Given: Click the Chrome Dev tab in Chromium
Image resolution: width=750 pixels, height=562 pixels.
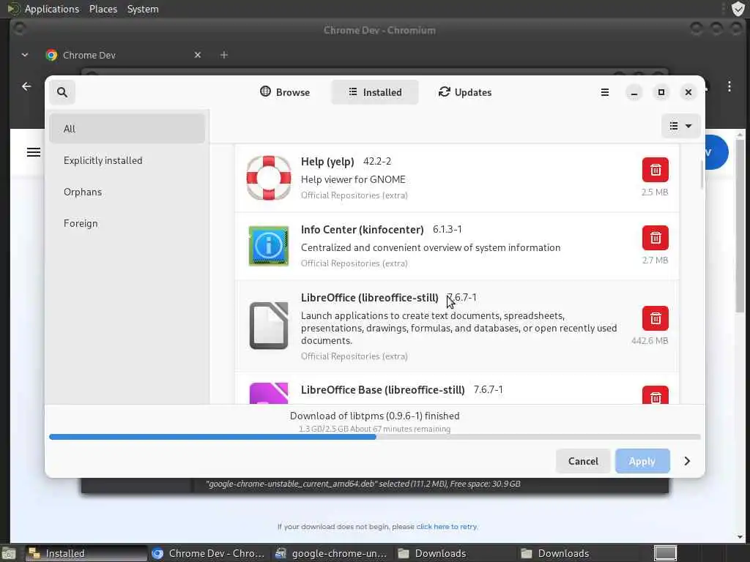Looking at the screenshot, I should click(x=125, y=55).
